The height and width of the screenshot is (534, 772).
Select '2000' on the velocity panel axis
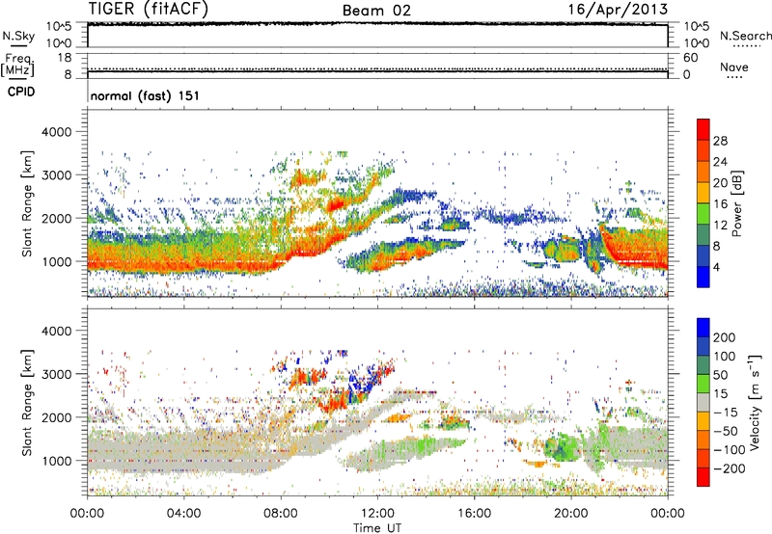[x=57, y=417]
